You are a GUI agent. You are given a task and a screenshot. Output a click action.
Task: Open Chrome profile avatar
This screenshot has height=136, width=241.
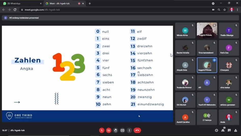[232, 10]
